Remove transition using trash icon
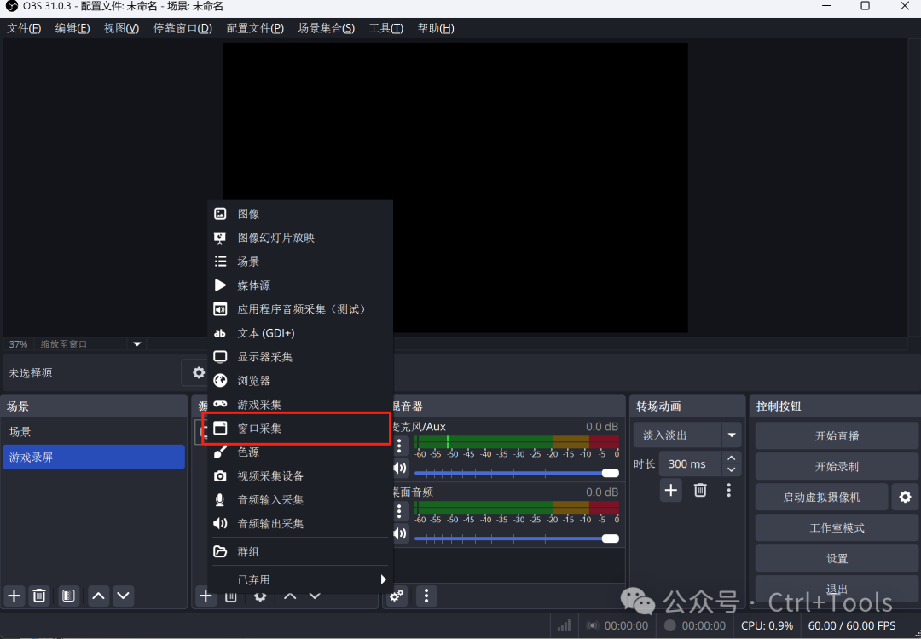 pos(700,490)
